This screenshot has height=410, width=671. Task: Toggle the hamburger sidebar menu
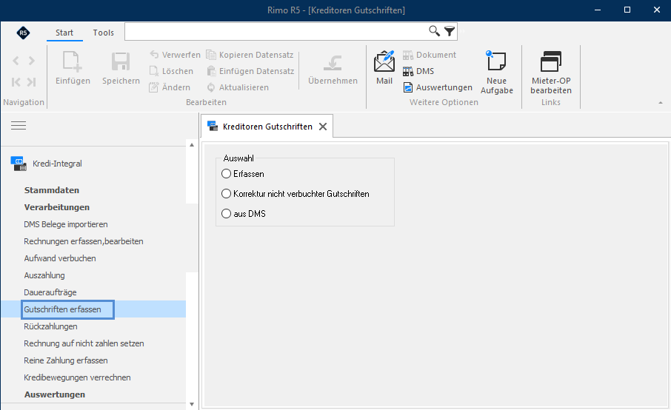click(19, 125)
